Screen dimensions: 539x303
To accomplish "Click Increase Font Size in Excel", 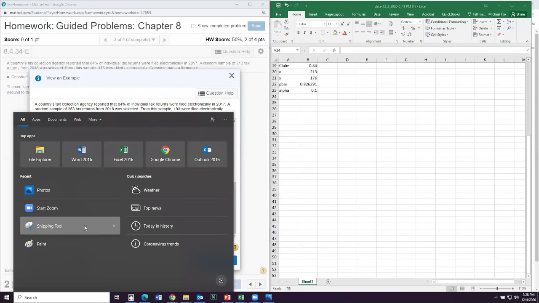I will point(342,24).
